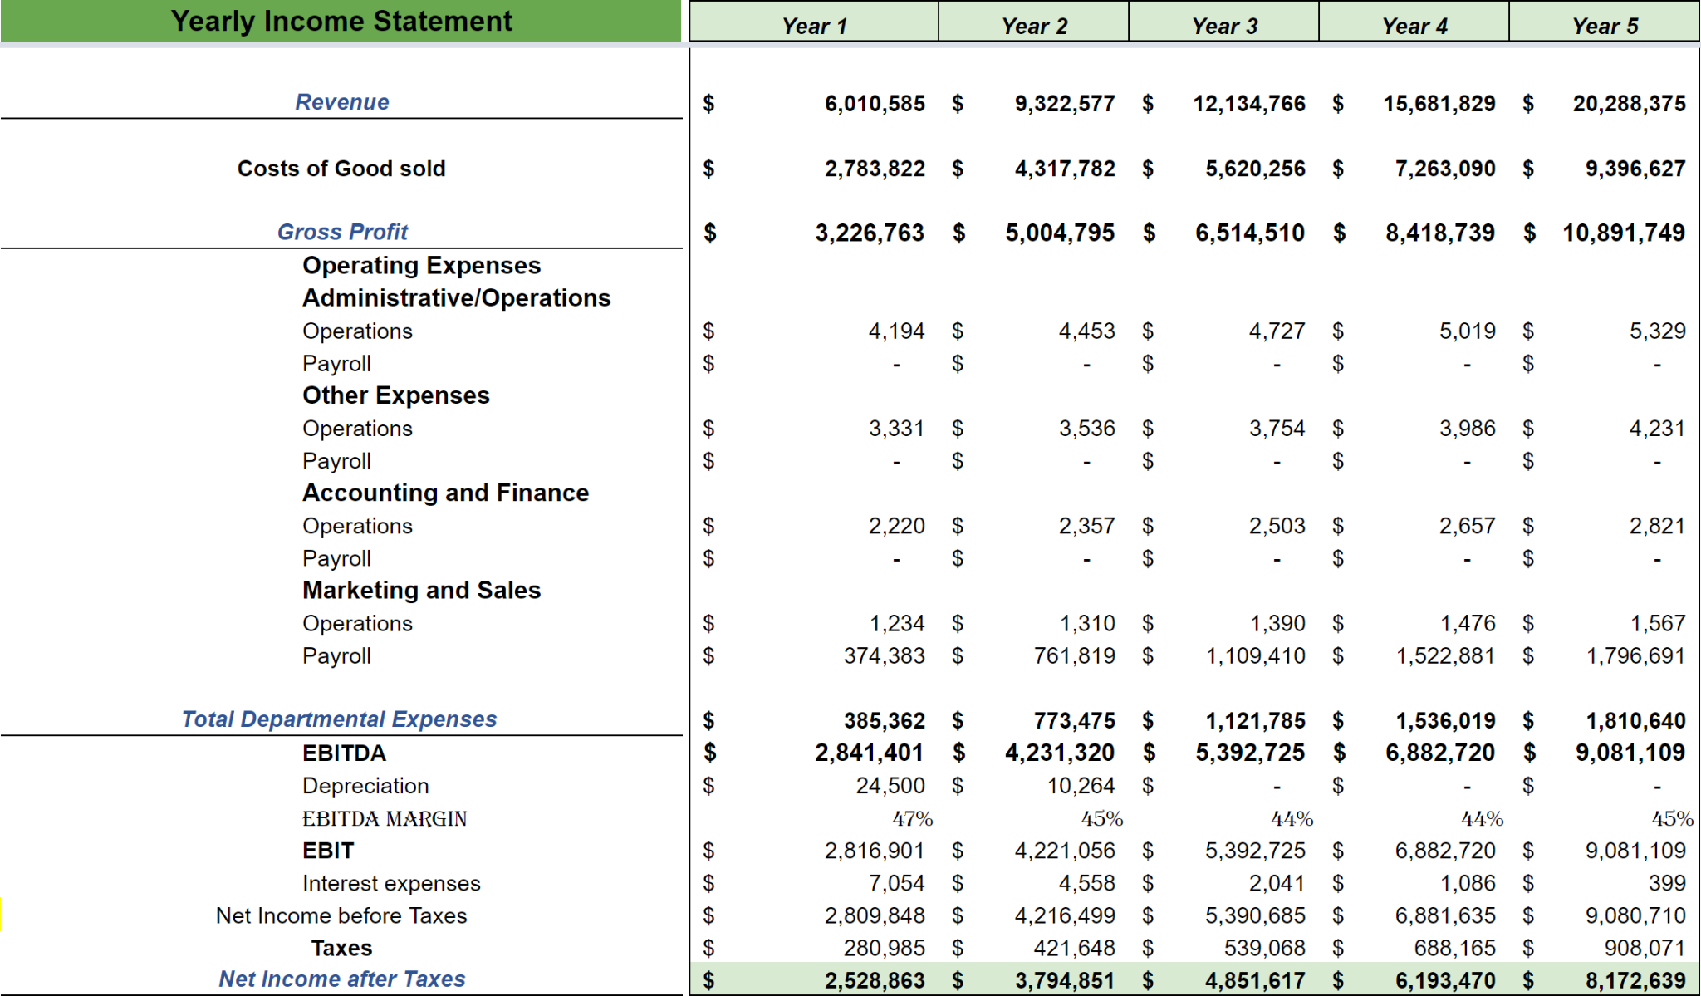Screen dimensions: 1701x996
Task: Select Year 4 taxes 688,165
Action: [1455, 948]
